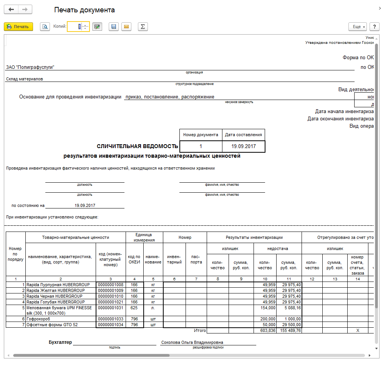This screenshot has width=383, height=365.
Task: Select document number cell with value 1
Action: coord(201,147)
